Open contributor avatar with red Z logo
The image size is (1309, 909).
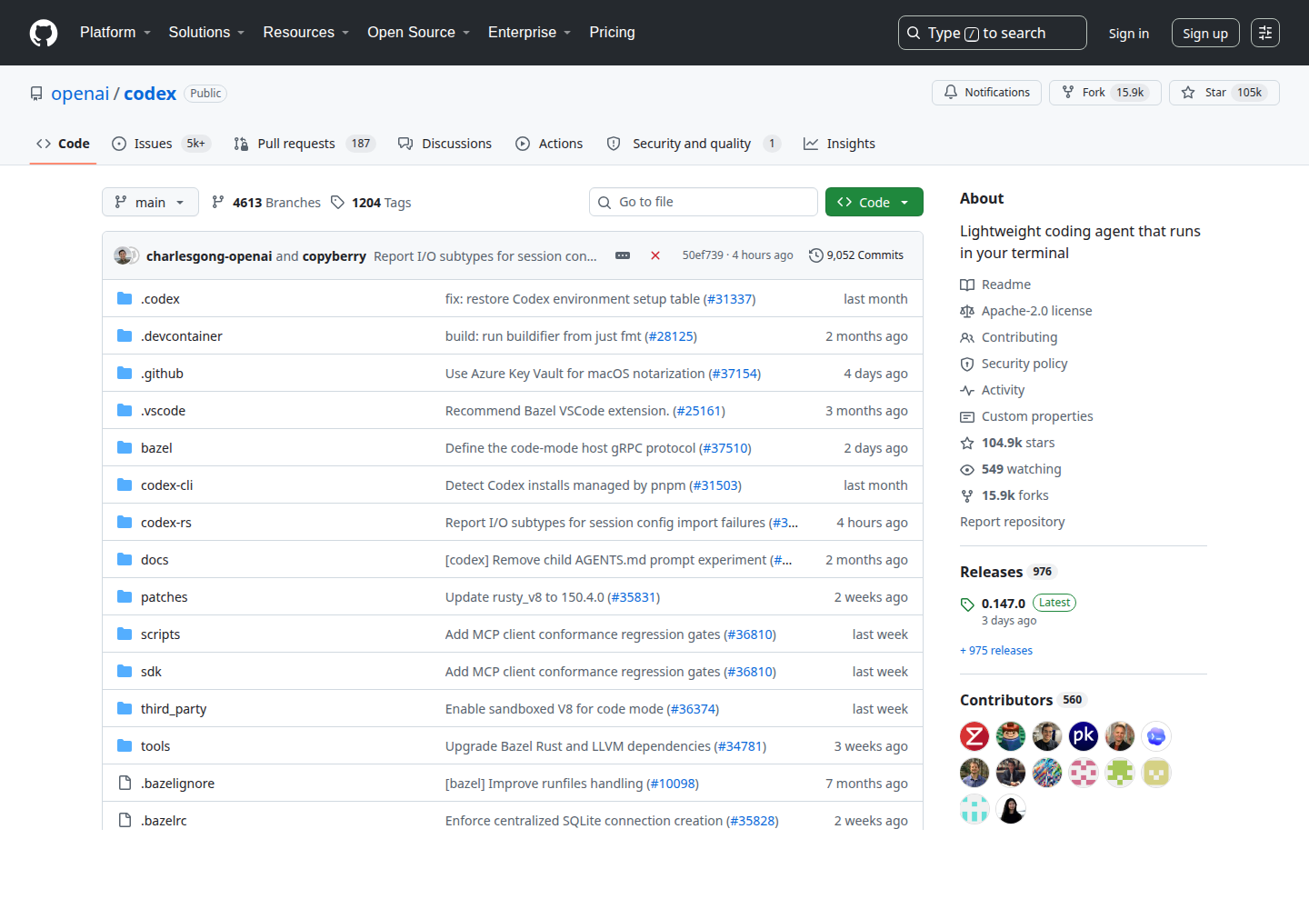974,736
